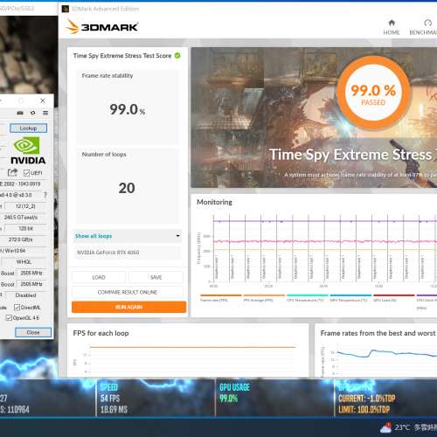The image size is (437, 437).
Task: Click the Close button in GPU-Z
Action: 33,332
